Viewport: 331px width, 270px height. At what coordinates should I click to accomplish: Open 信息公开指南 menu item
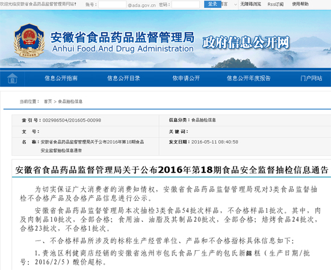pyautogui.click(x=61, y=78)
